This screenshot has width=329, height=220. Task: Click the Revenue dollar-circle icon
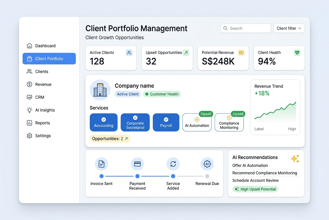point(29,84)
